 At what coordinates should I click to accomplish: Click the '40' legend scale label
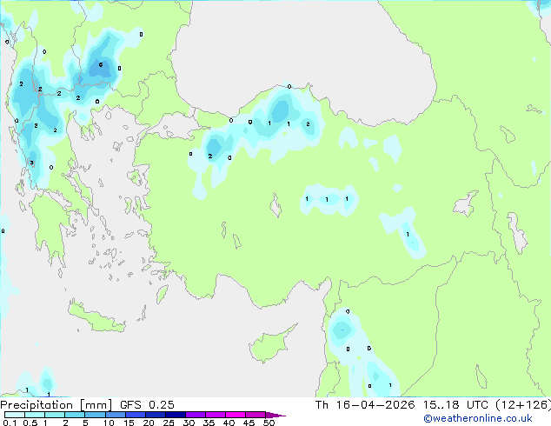[x=229, y=423]
